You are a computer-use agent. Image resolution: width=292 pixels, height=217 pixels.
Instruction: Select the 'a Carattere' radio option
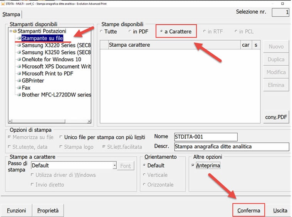point(161,32)
